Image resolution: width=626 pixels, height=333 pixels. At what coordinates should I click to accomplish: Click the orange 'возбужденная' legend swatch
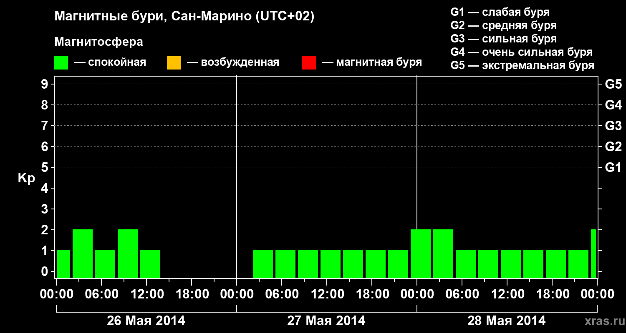(x=174, y=63)
